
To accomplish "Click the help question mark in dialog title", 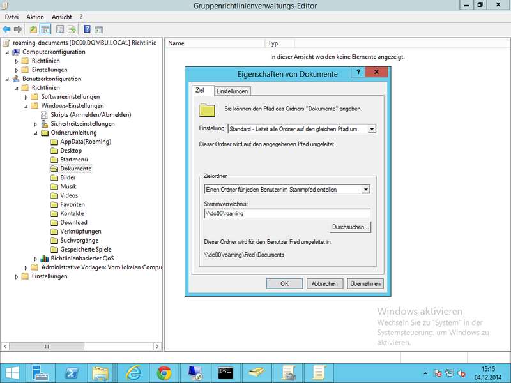I will (358, 73).
